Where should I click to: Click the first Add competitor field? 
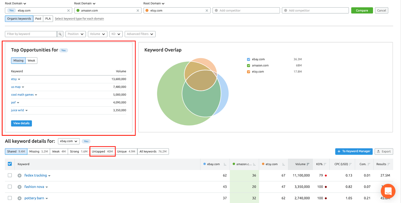(x=246, y=10)
